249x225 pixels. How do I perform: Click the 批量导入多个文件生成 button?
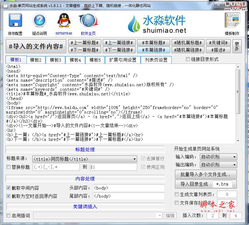coord(206,174)
